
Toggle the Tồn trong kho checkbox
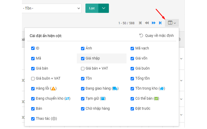132,89
